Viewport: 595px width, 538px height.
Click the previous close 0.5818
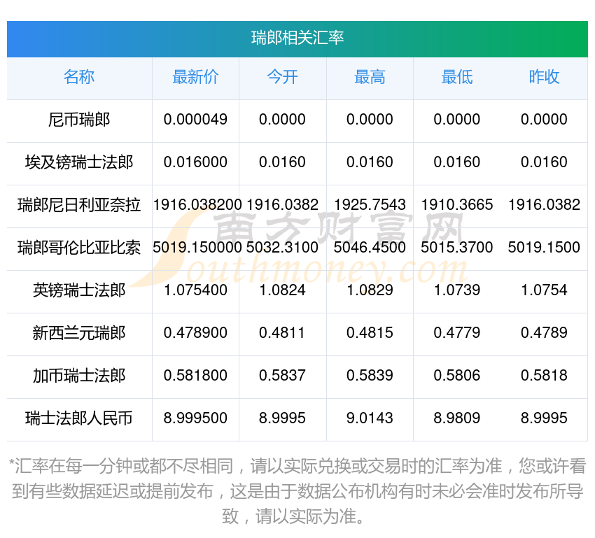[x=544, y=376]
